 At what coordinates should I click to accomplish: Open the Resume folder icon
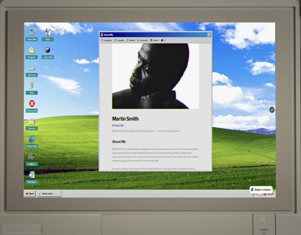(32, 124)
